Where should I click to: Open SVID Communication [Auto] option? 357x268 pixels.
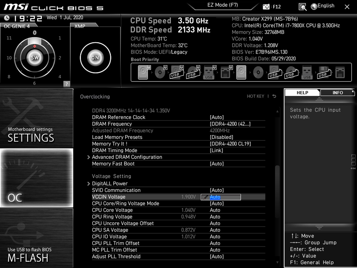[x=217, y=190]
